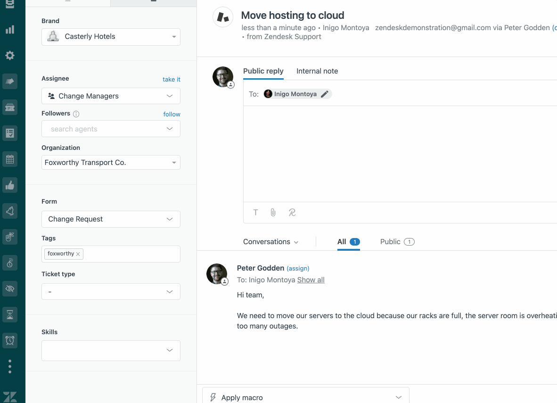Switch to the Internal note tab

317,71
